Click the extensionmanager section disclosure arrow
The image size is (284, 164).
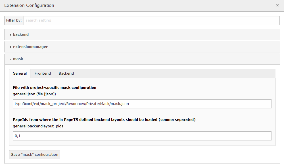pos(11,47)
